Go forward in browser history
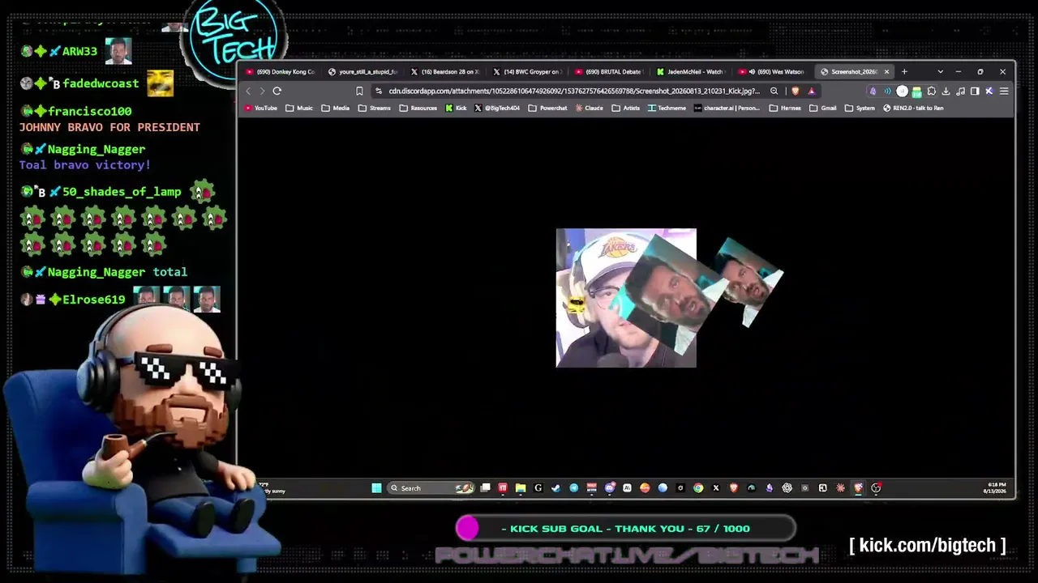Image resolution: width=1038 pixels, height=583 pixels. tap(262, 91)
